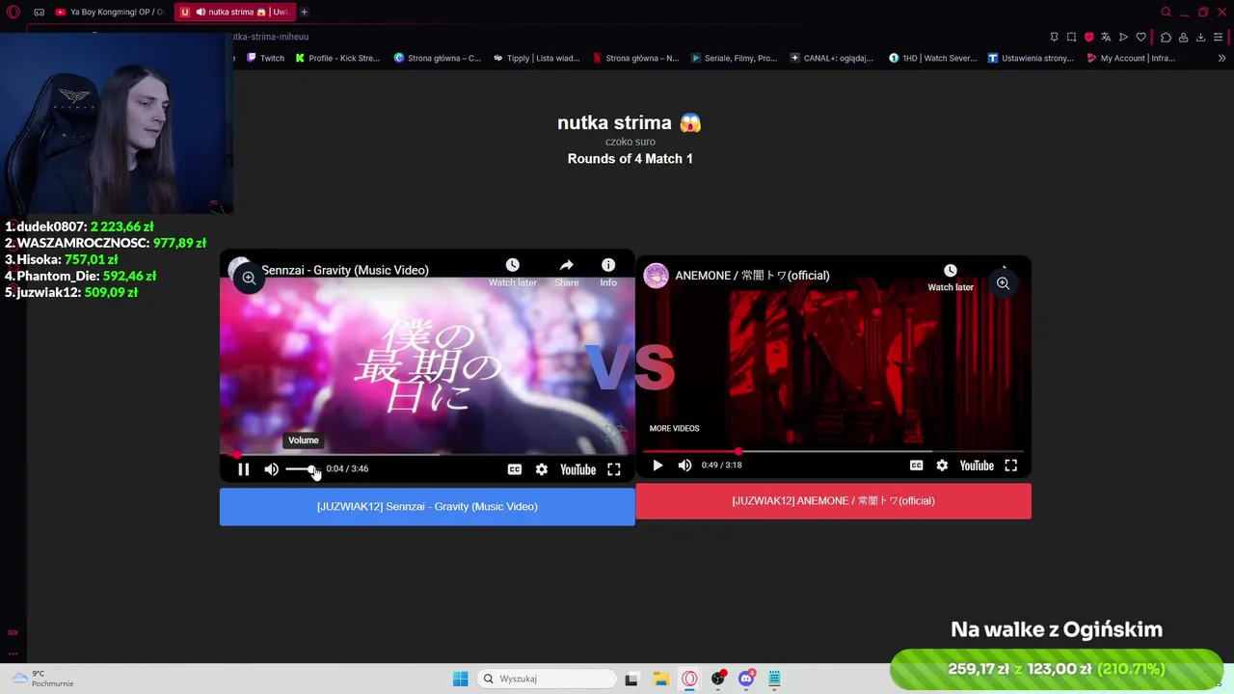This screenshot has height=694, width=1234.
Task: Open Tipply | Lista wiad... bookmark
Action: pyautogui.click(x=536, y=58)
